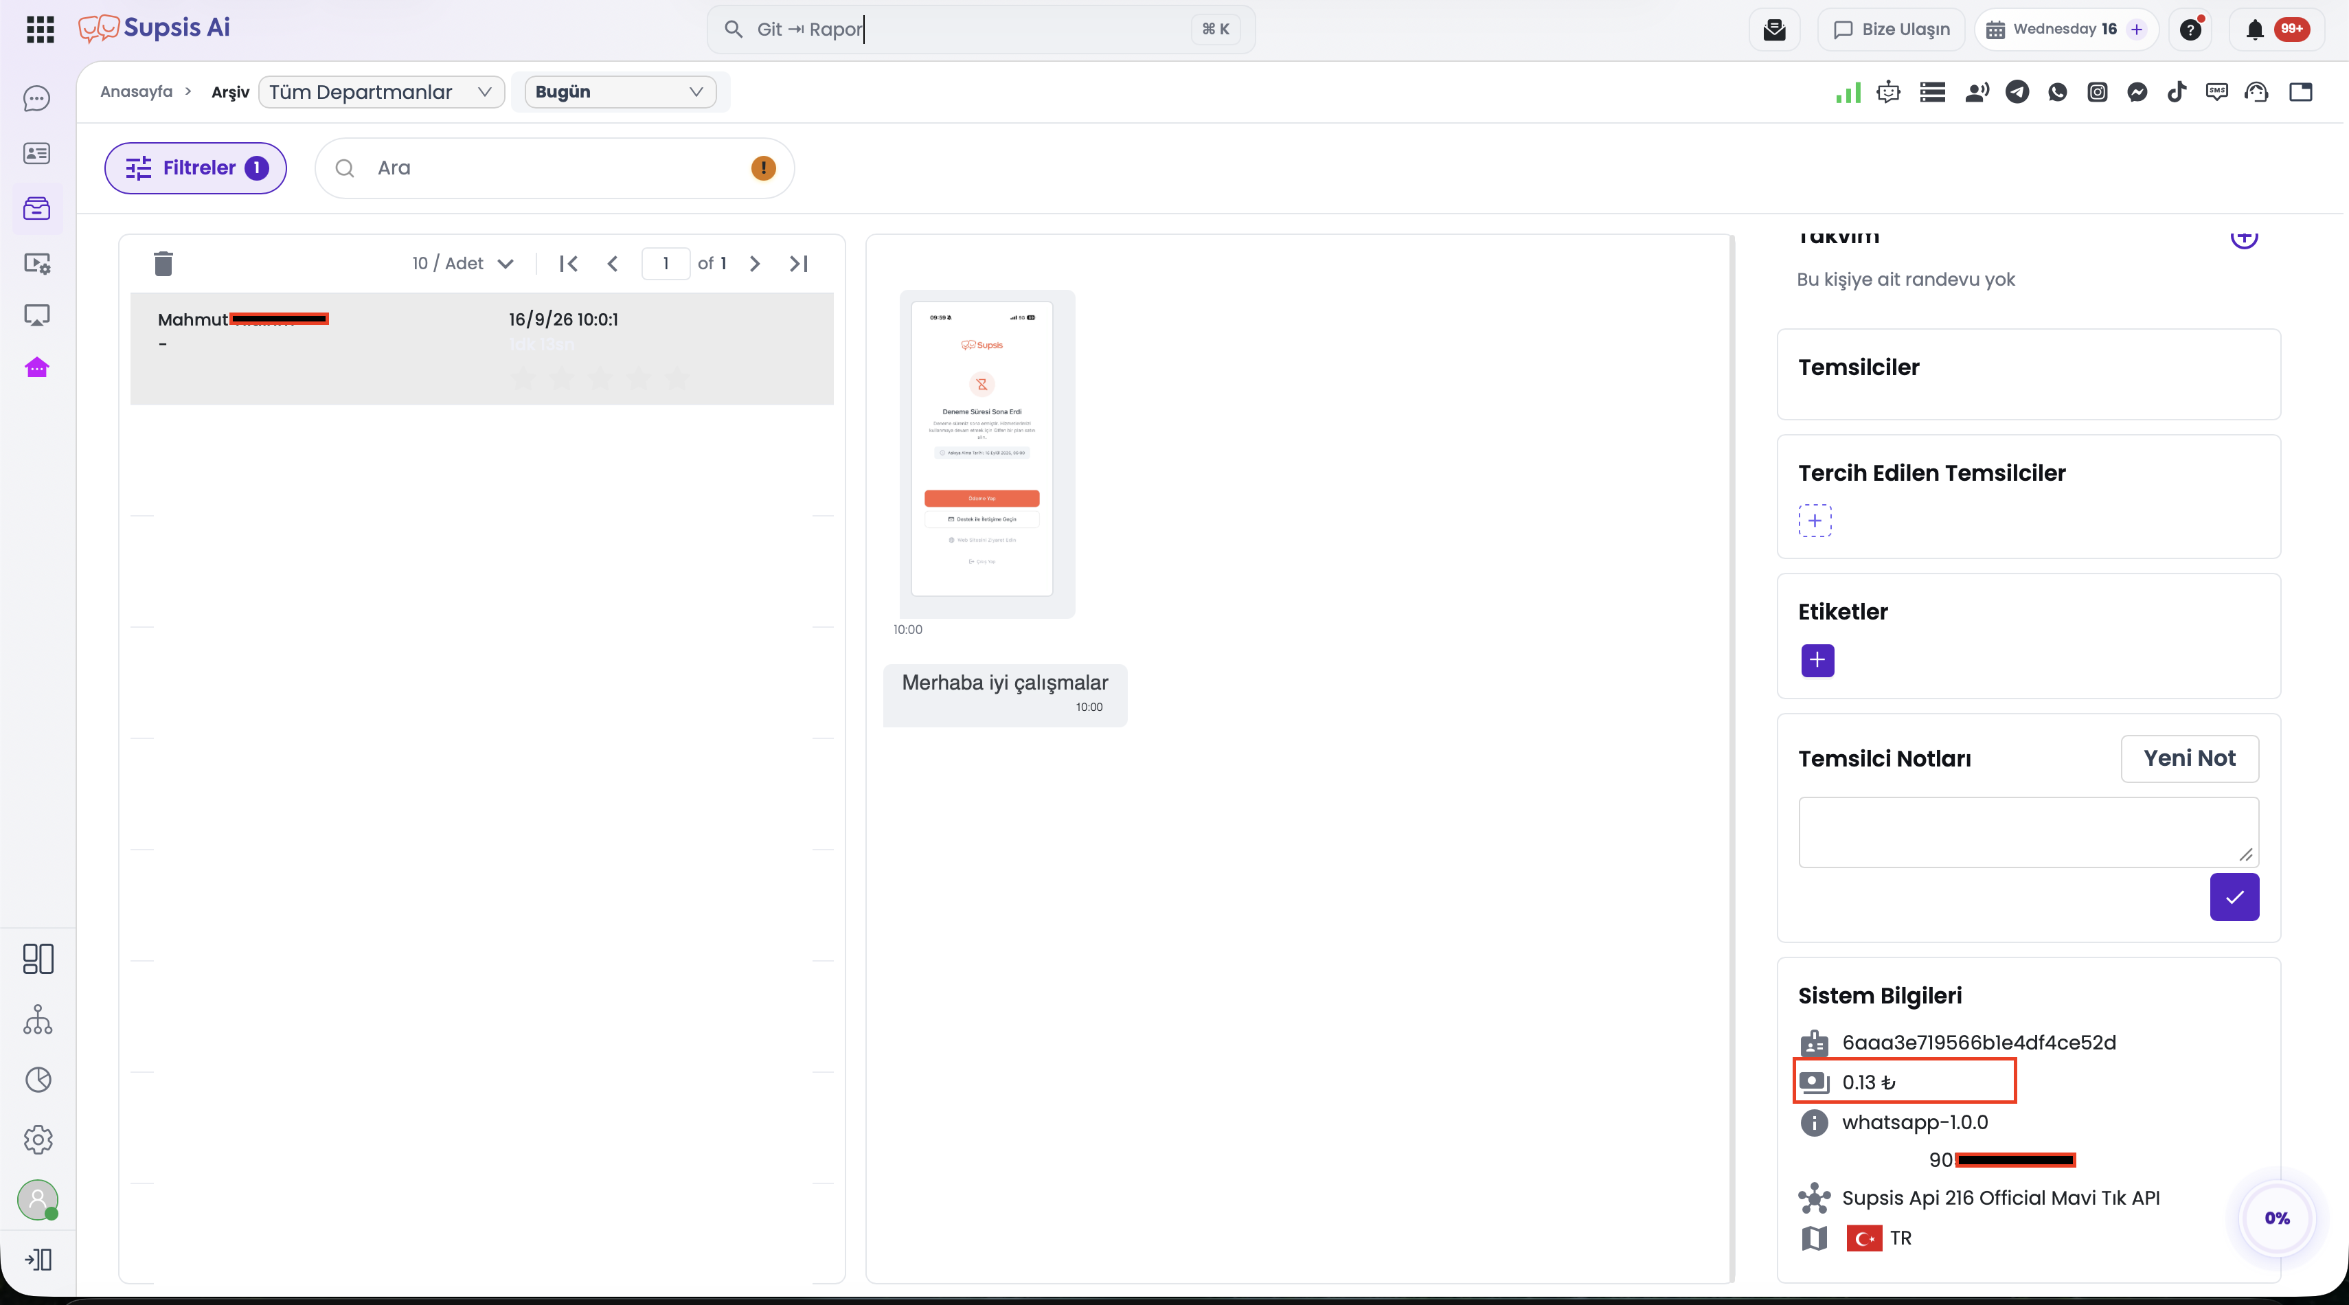Save note with purple checkmark button
The height and width of the screenshot is (1305, 2349).
[2234, 897]
